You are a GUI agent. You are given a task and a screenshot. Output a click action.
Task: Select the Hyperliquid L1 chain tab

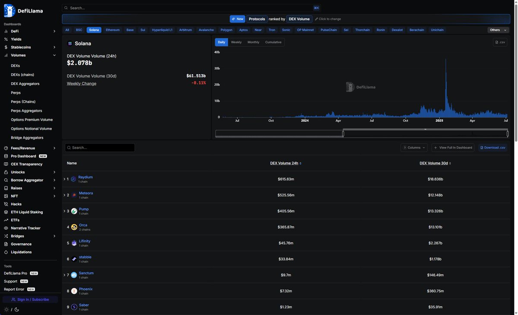point(162,30)
